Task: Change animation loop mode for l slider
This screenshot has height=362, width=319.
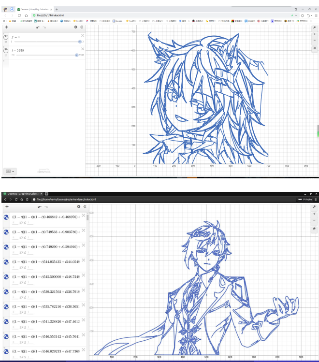Action: (6, 56)
